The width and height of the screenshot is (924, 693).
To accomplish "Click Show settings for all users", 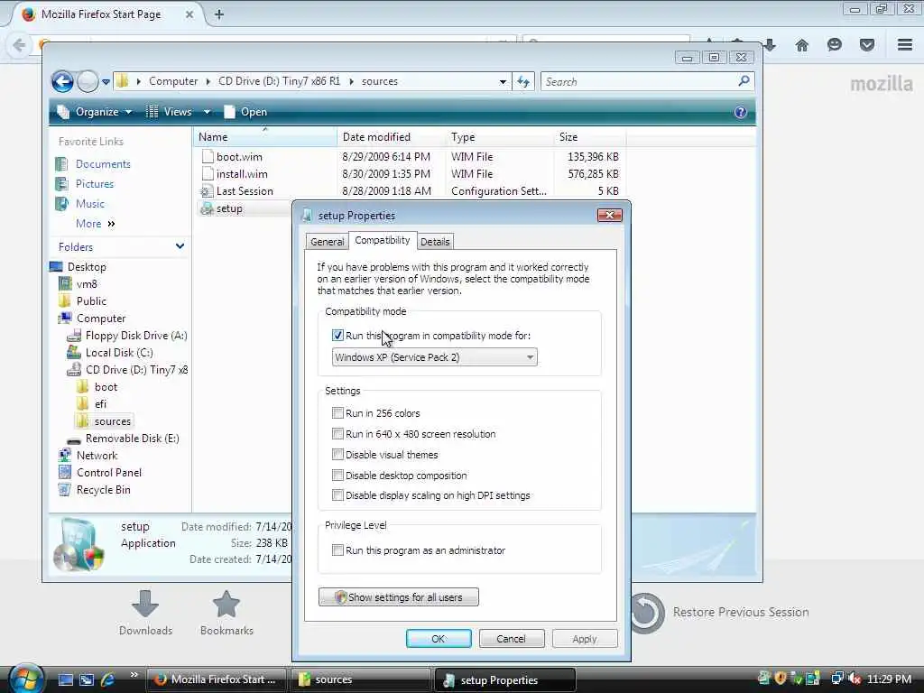I will tap(398, 597).
